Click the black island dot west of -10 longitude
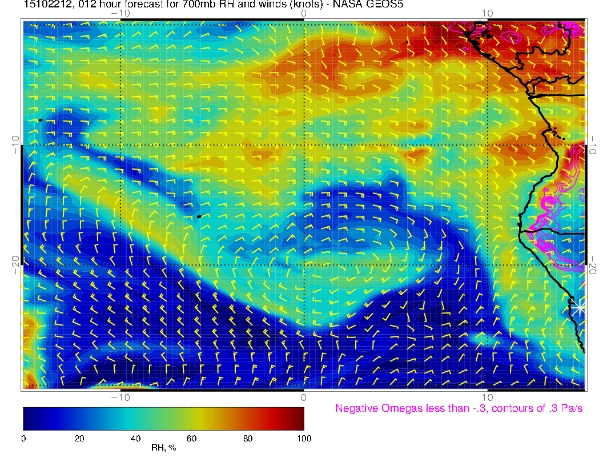 click(41, 120)
